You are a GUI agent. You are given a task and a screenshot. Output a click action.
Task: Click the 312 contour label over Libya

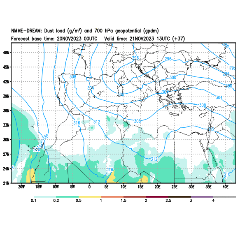(x=154, y=159)
